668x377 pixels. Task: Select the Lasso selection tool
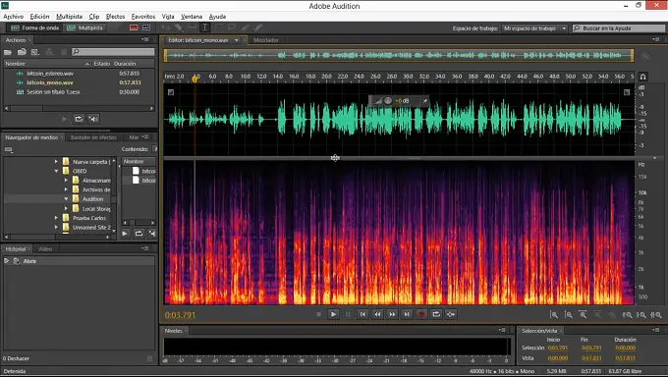coord(232,27)
